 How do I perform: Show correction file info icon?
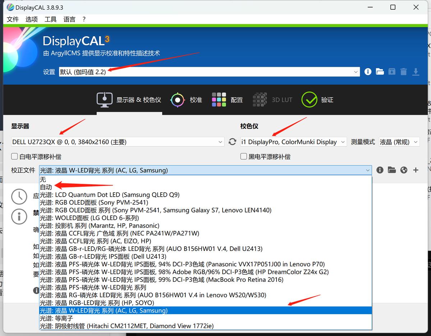point(380,170)
